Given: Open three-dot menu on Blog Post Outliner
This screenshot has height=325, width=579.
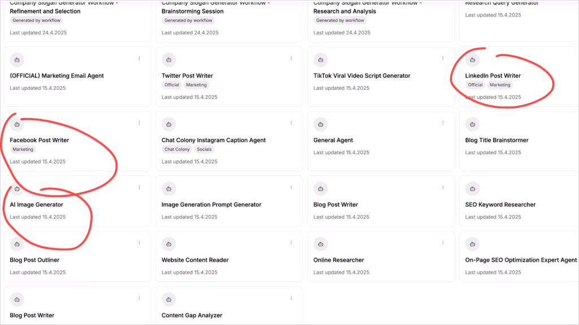Looking at the screenshot, I should point(139,243).
